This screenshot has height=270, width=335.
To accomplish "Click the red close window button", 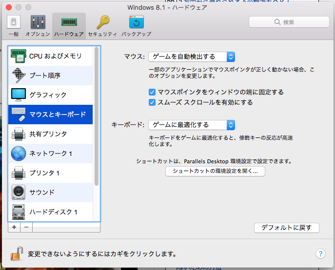I will pos(9,7).
